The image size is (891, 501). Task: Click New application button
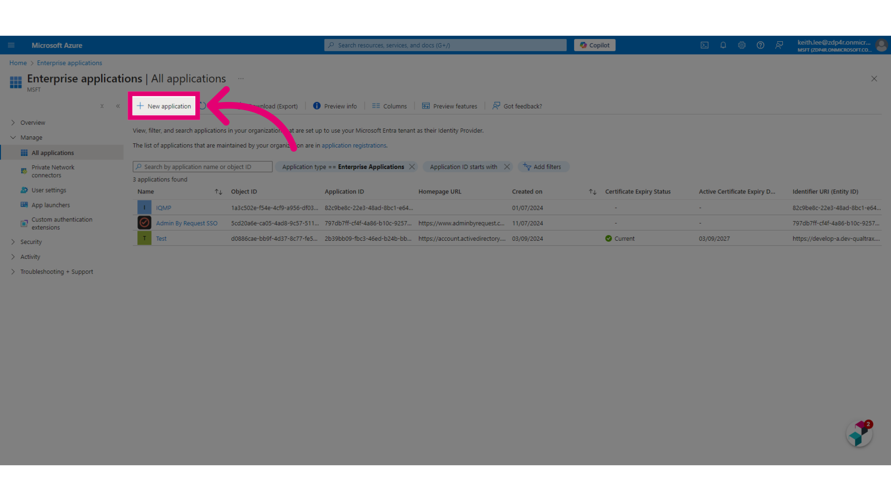(x=164, y=106)
